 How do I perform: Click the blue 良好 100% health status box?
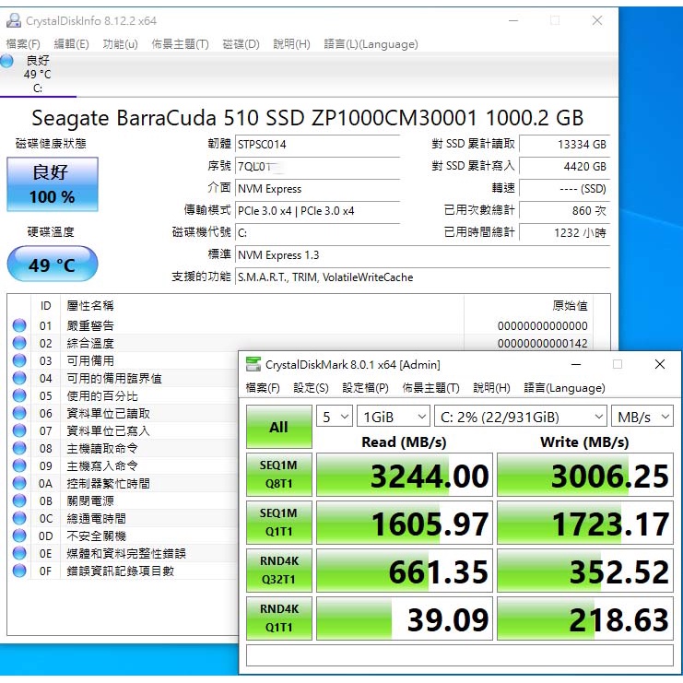tap(52, 184)
